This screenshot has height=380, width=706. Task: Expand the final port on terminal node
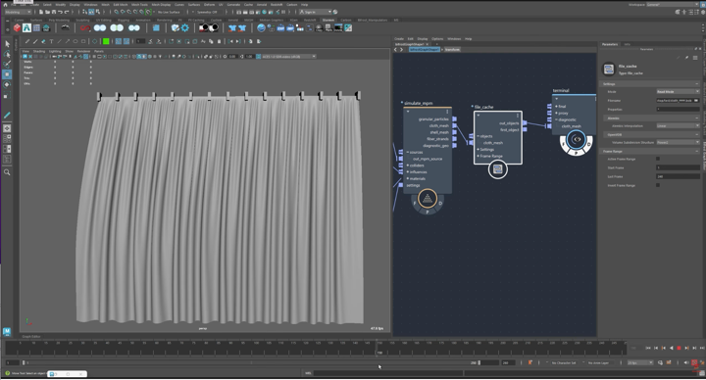557,107
